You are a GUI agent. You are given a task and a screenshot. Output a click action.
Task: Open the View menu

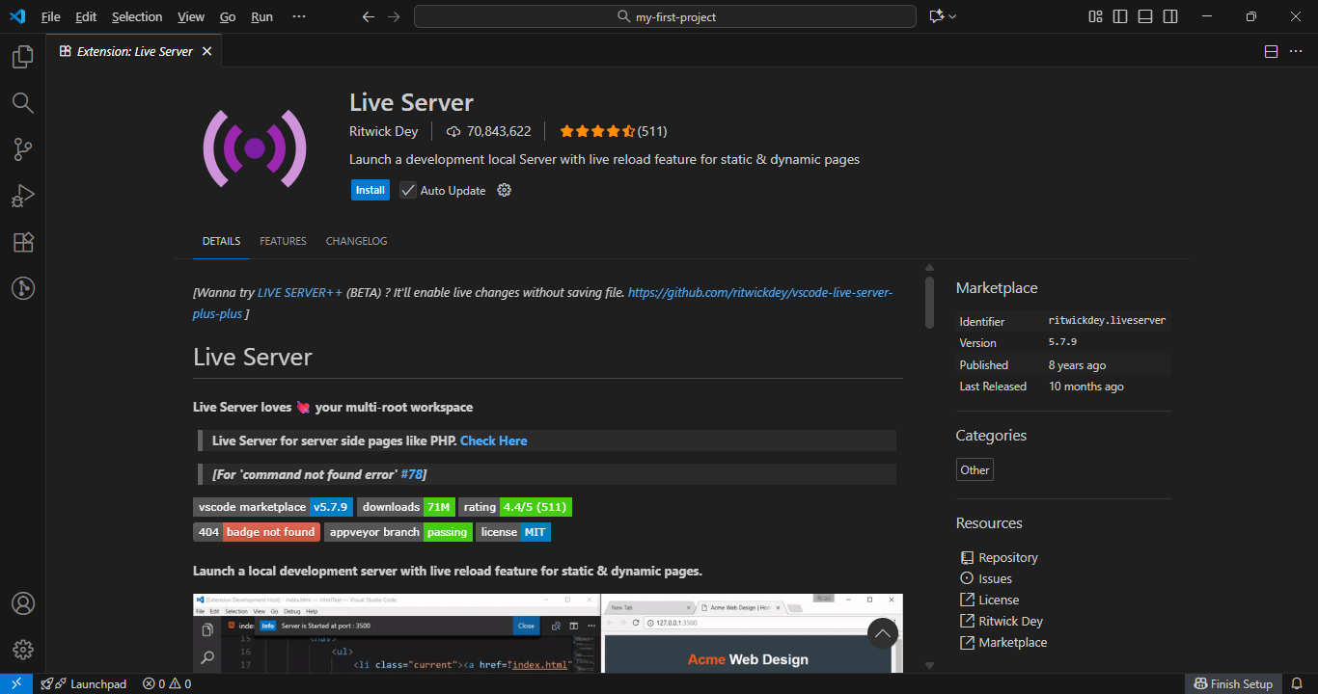[x=190, y=16]
